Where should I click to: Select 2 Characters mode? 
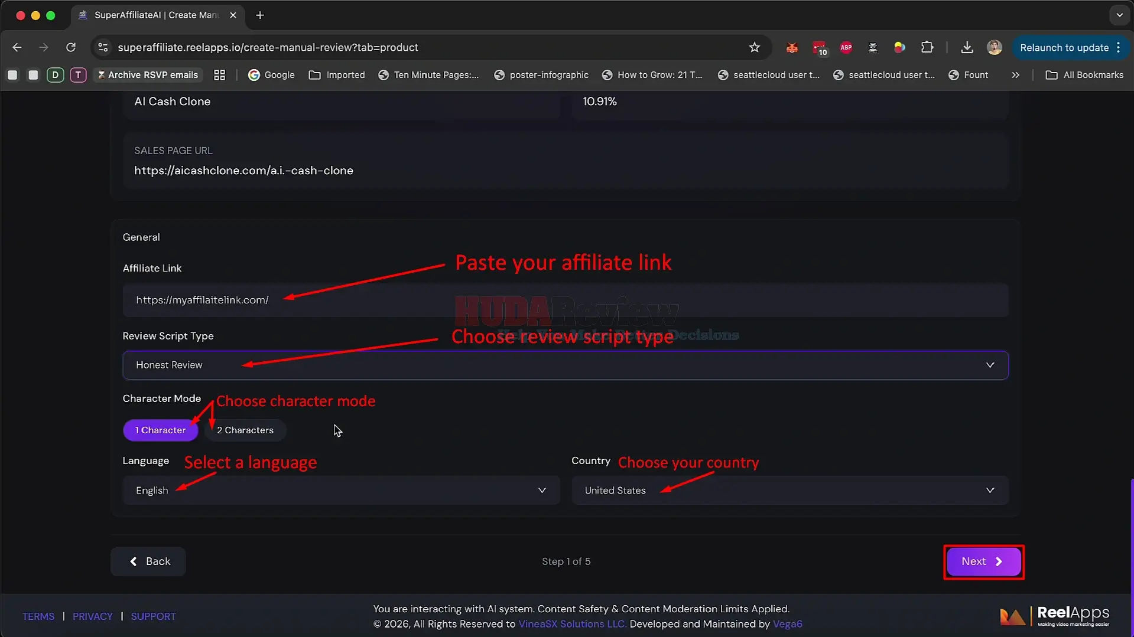pos(245,430)
